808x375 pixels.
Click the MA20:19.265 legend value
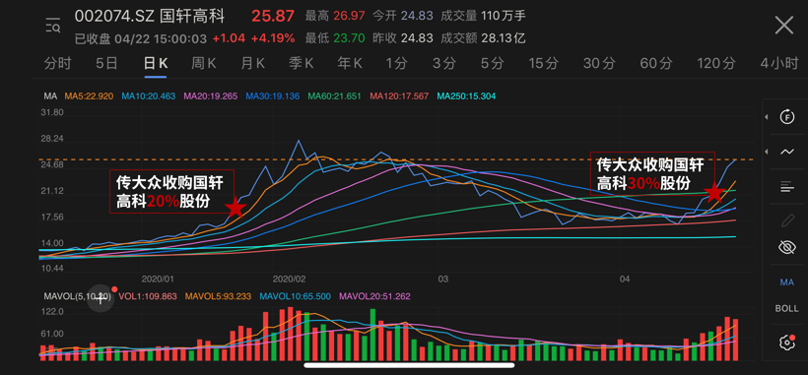[211, 95]
